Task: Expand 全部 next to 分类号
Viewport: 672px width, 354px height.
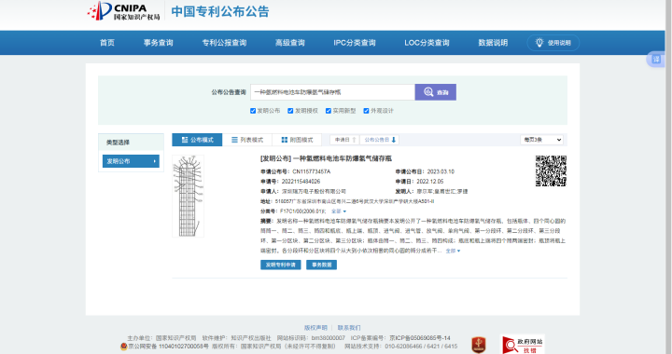Action: coord(339,211)
